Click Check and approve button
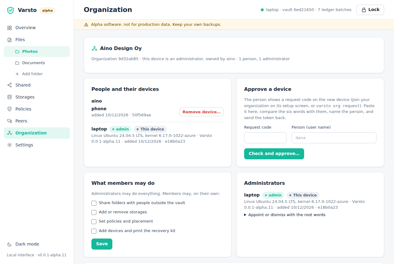This screenshot has width=394, height=264. point(274,154)
